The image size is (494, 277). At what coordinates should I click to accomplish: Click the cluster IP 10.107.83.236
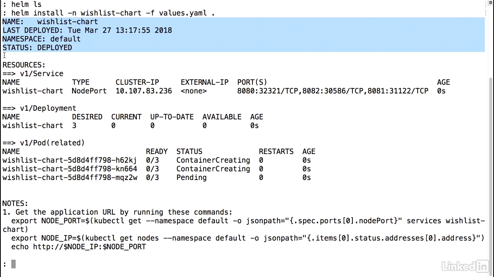pyautogui.click(x=144, y=91)
